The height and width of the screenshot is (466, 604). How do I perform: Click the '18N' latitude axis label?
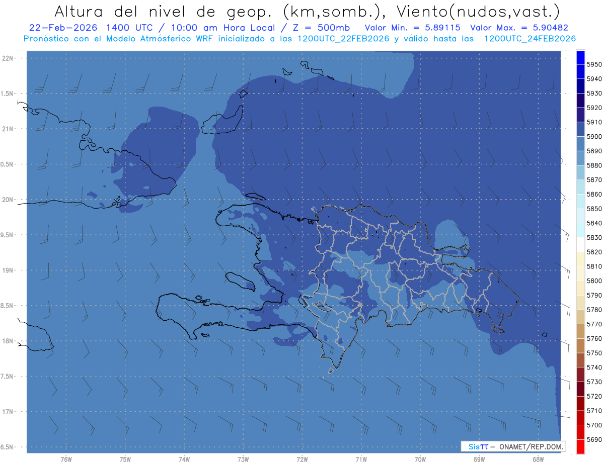tap(8, 341)
